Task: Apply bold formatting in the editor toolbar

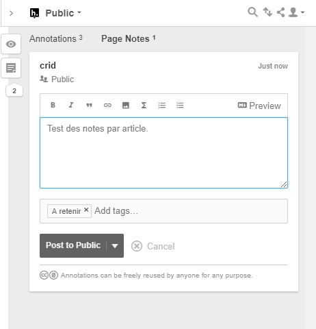Action: pyautogui.click(x=53, y=105)
